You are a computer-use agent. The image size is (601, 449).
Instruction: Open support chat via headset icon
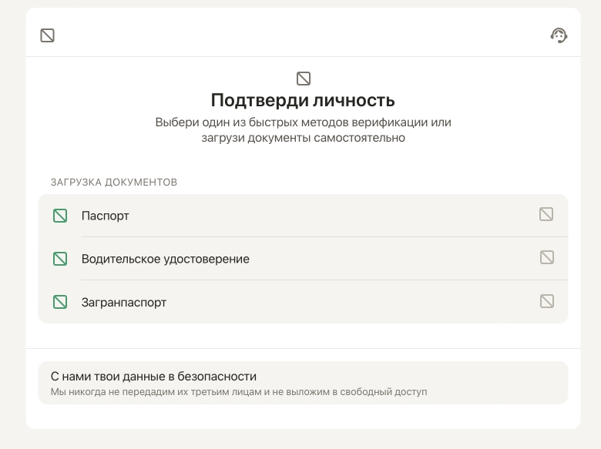(x=559, y=35)
